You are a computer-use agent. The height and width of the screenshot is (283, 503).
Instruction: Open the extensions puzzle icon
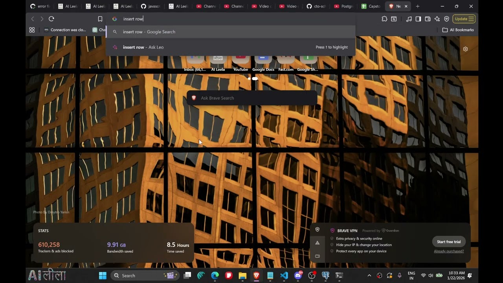(x=384, y=19)
